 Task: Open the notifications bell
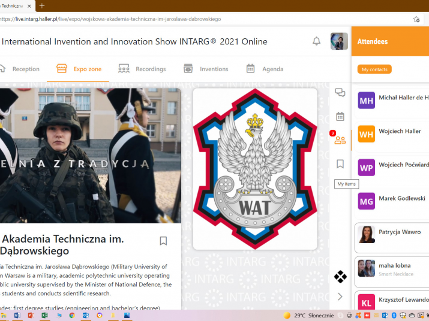pyautogui.click(x=316, y=41)
